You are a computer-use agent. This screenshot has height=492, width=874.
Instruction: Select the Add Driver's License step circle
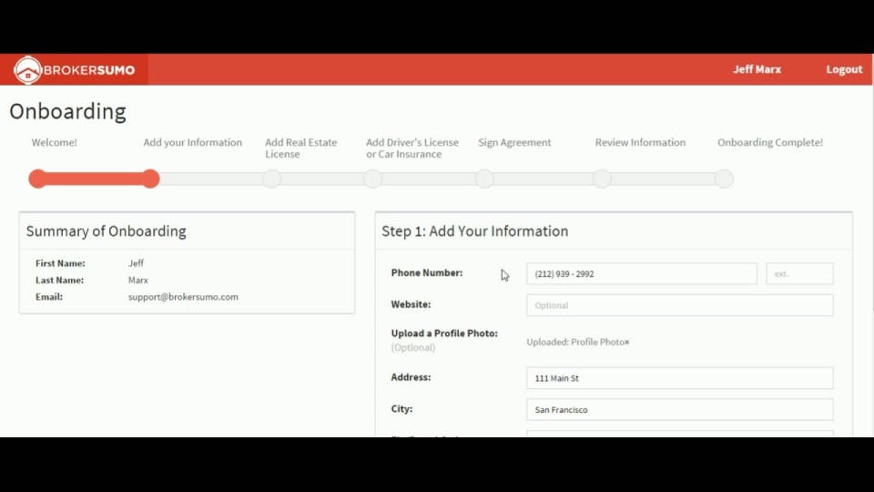click(x=373, y=179)
